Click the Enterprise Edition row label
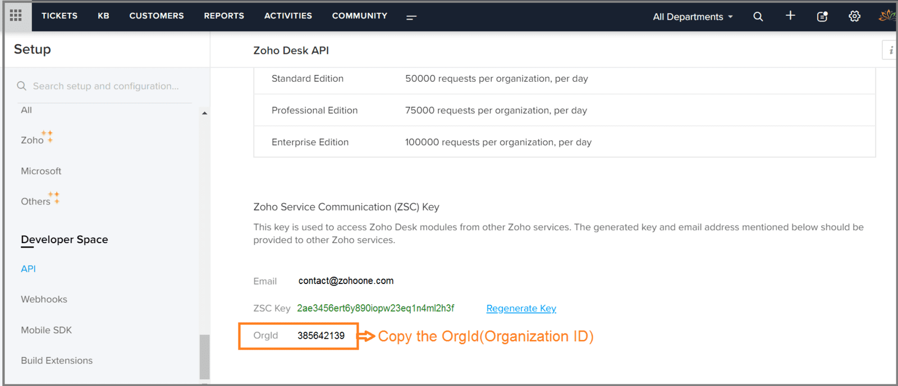The width and height of the screenshot is (898, 386). pyautogui.click(x=310, y=142)
